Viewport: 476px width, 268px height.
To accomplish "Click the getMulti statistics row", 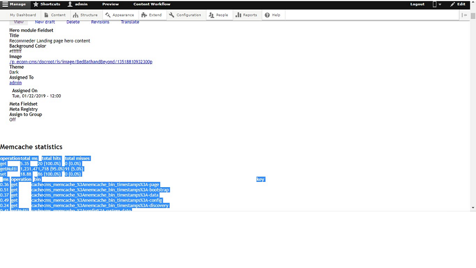I will point(42,169).
